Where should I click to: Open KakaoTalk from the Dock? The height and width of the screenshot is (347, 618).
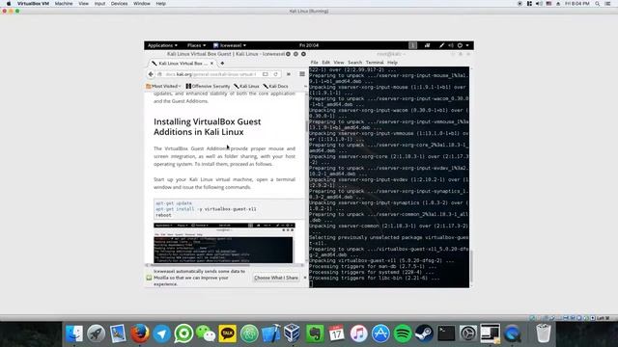click(228, 334)
